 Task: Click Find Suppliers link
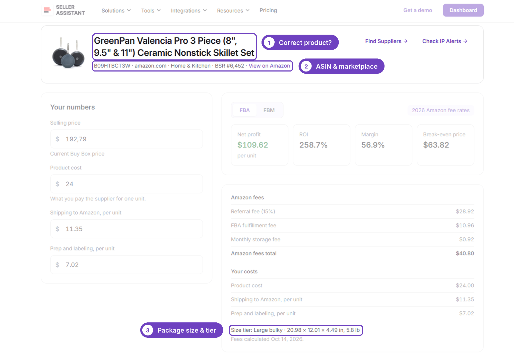386,41
